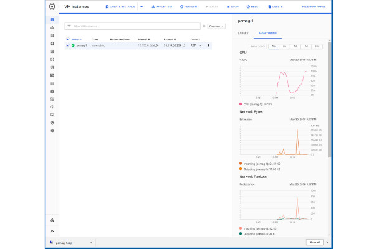Click pcmag-1.rdp download file icon
The height and width of the screenshot is (249, 374).
pyautogui.click(x=51, y=243)
